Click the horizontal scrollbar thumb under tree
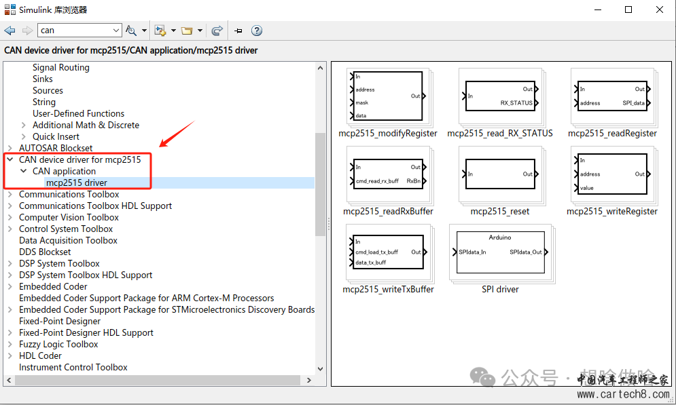 tap(158, 380)
